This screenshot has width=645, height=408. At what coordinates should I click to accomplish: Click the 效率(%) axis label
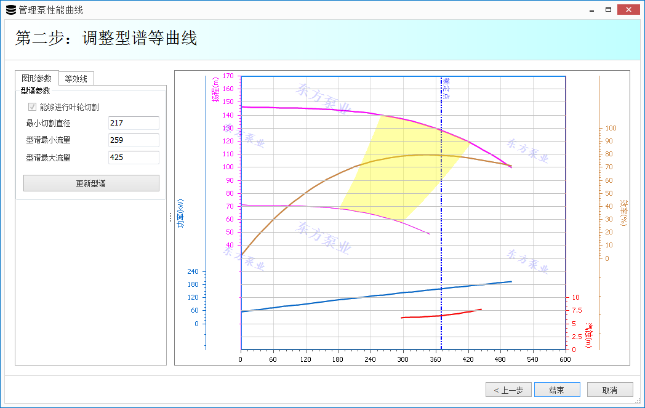(x=624, y=213)
